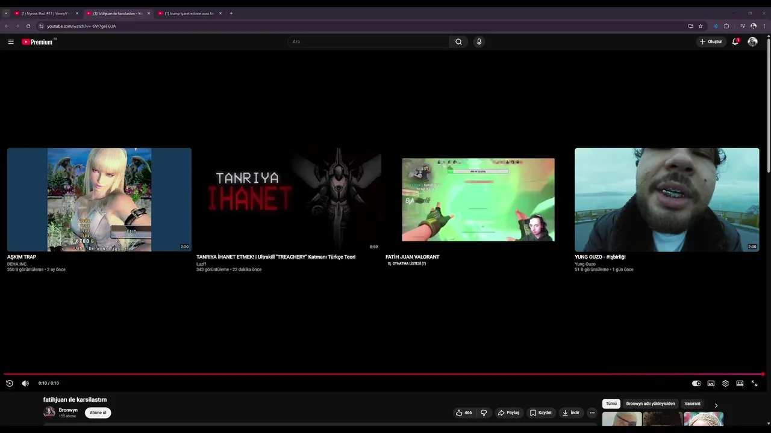Select the Tümü filter chip
Screen dimensions: 771x433
point(611,404)
